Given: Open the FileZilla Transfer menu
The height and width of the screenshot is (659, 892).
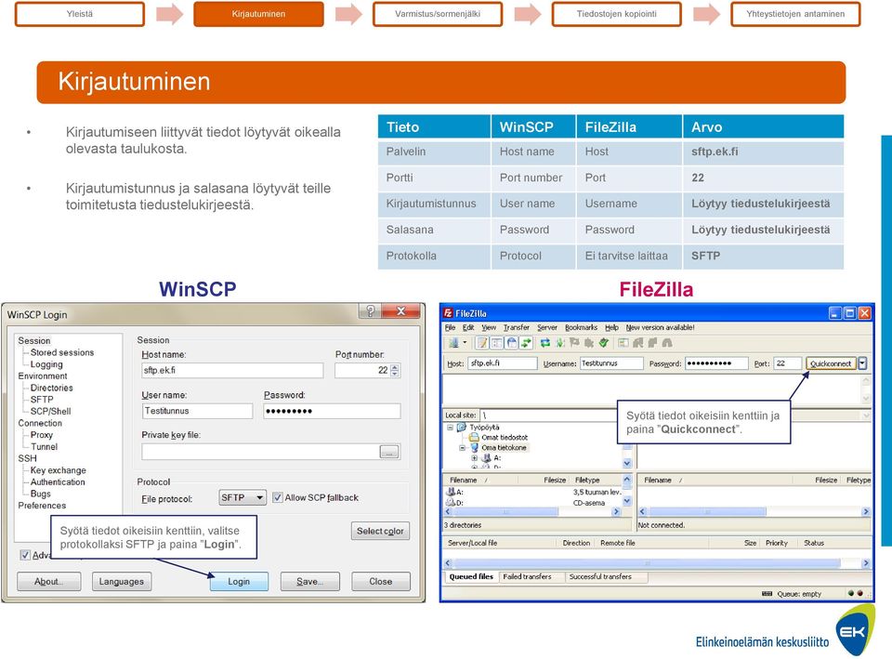Looking at the screenshot, I should pyautogui.click(x=516, y=328).
